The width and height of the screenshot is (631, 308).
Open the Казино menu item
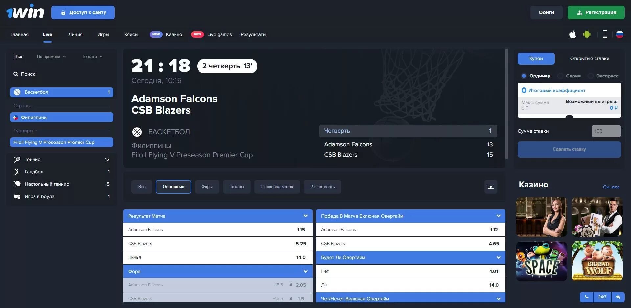174,34
